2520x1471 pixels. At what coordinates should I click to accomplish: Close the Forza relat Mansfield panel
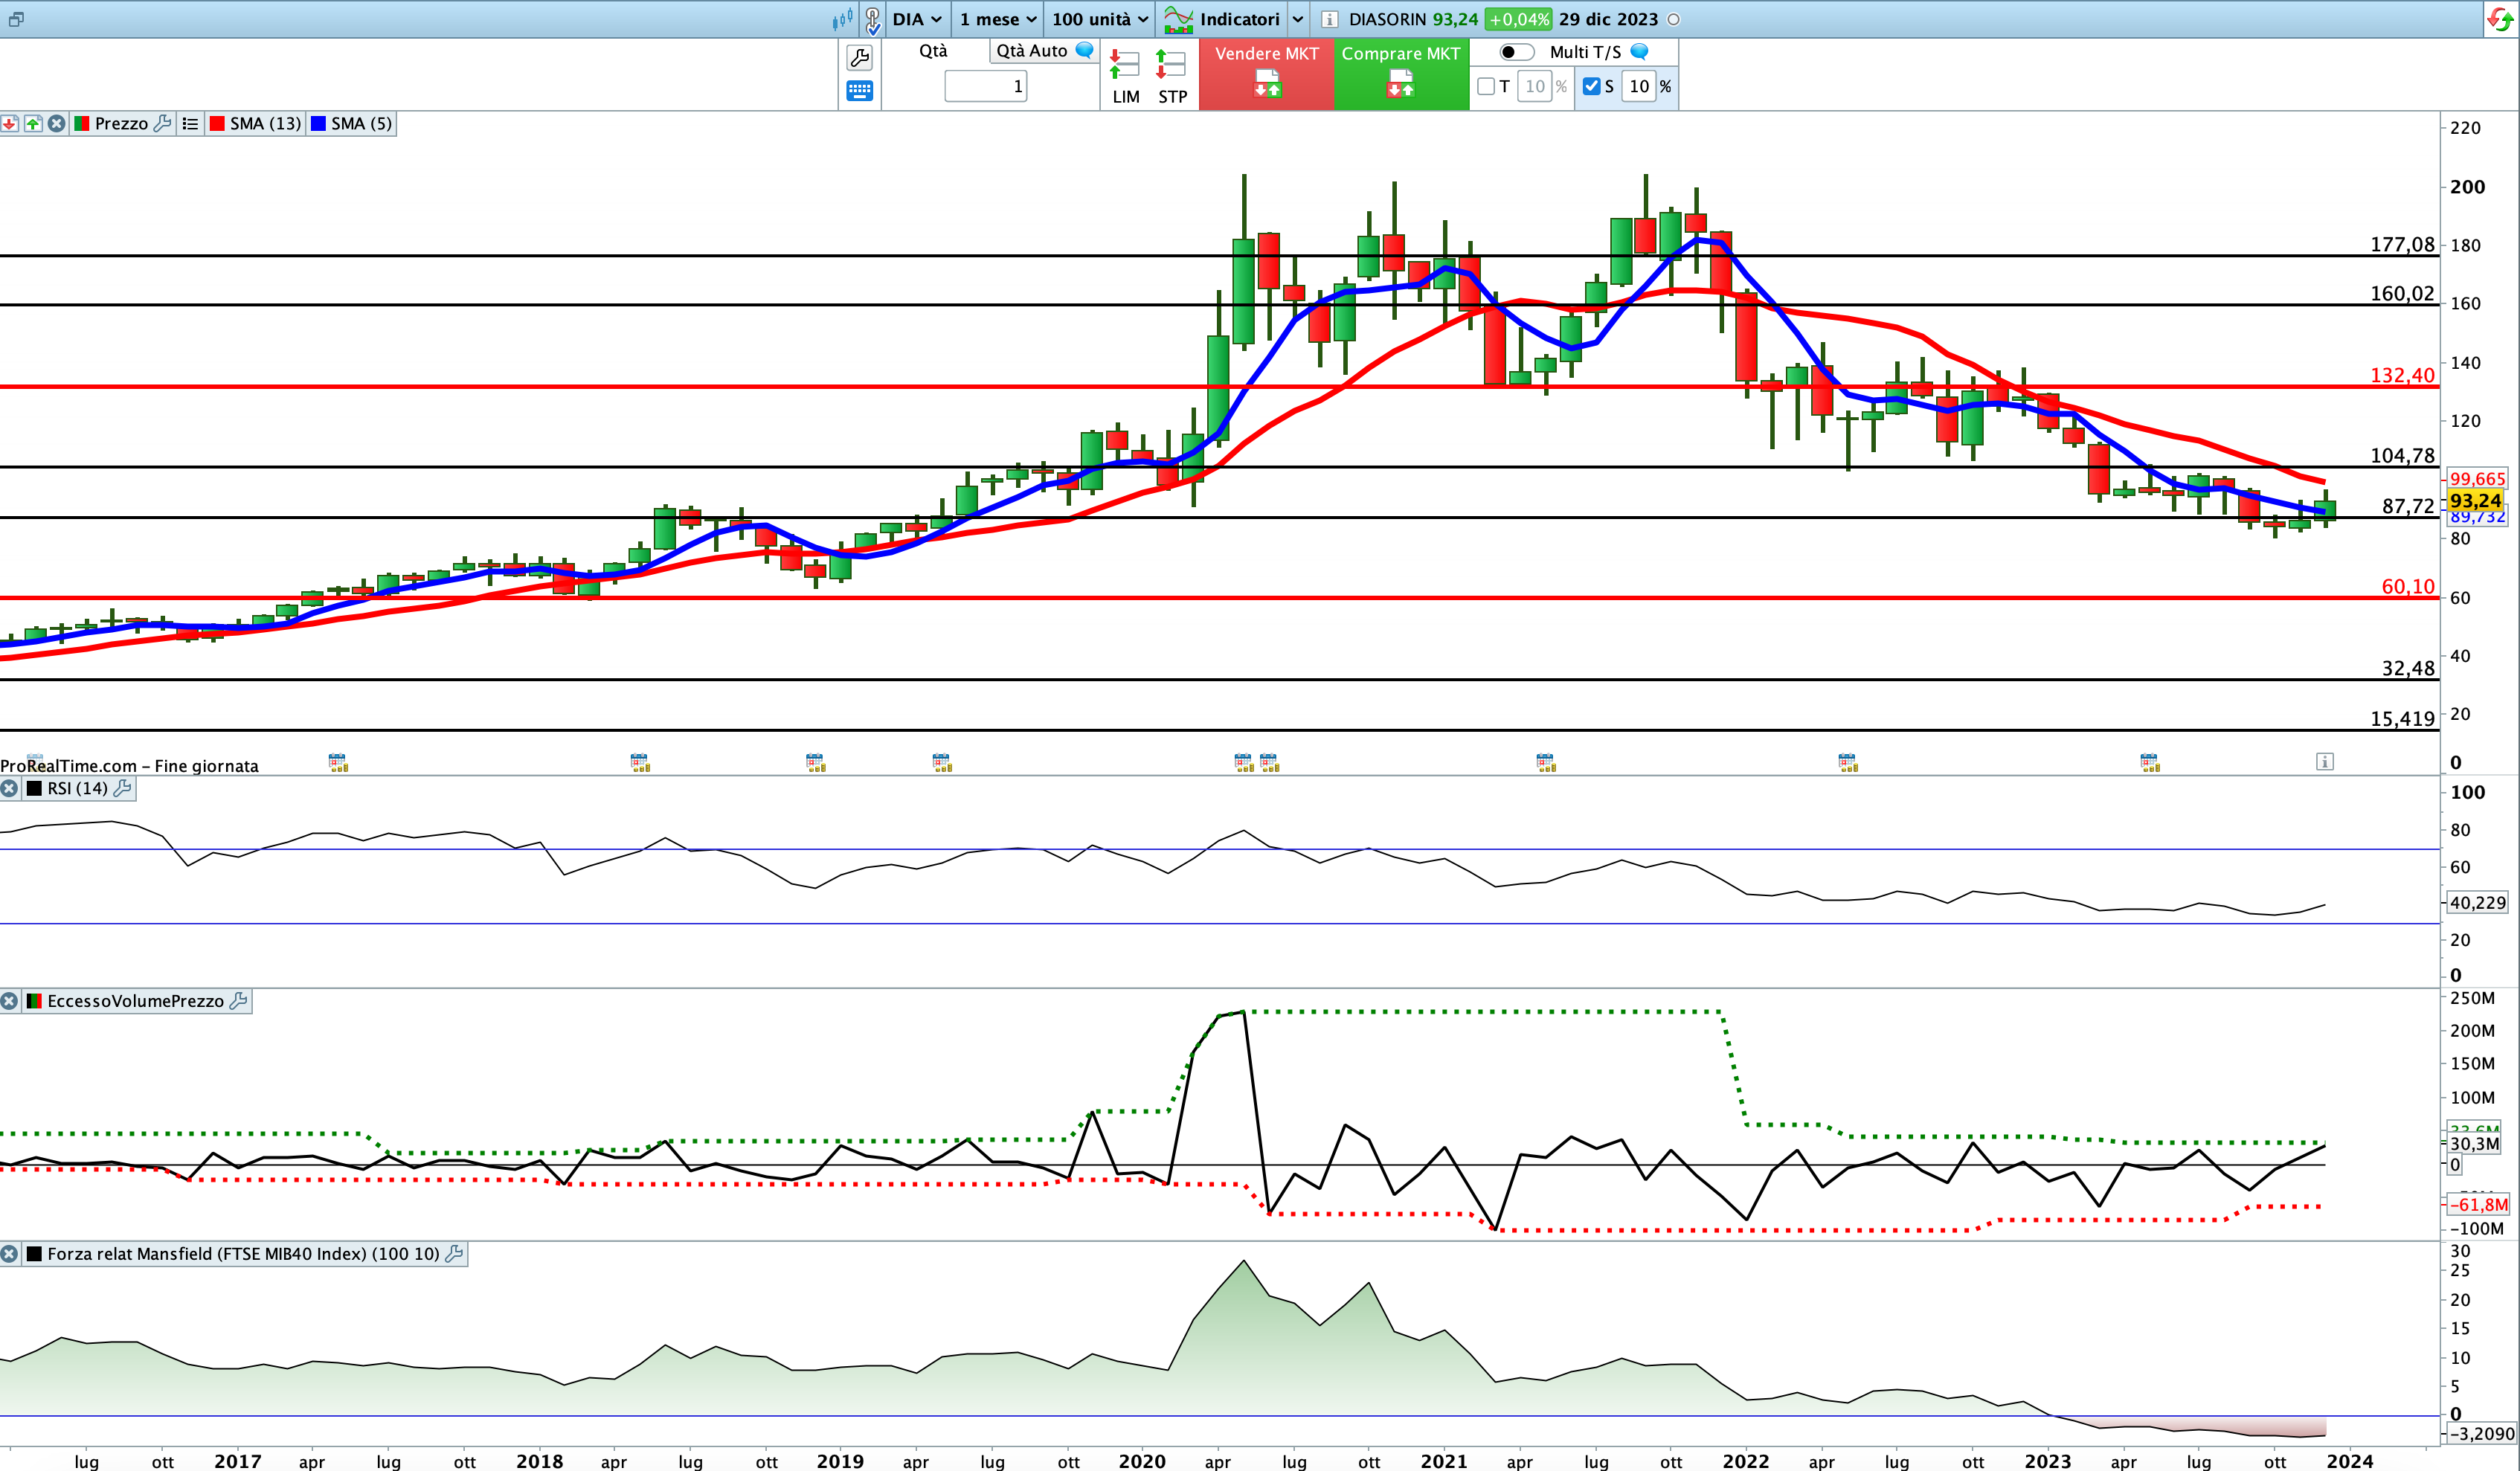(x=9, y=1253)
